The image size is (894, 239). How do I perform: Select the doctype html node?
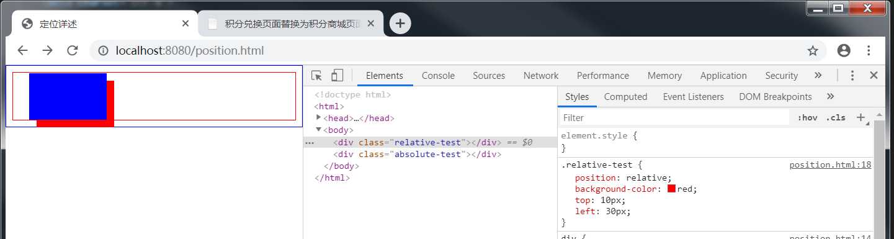352,95
